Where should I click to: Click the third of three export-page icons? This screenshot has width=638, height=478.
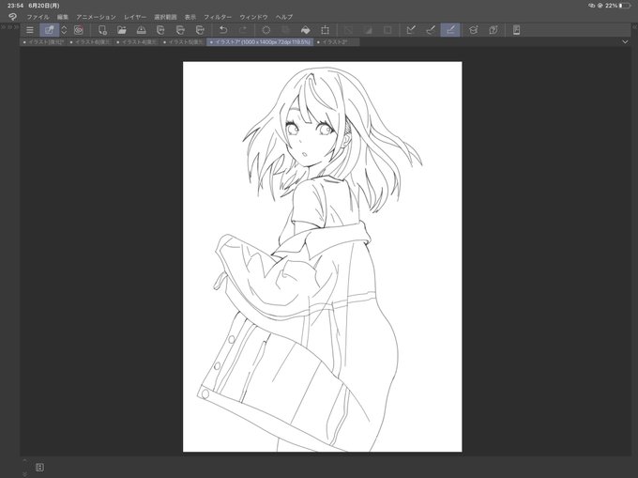pyautogui.click(x=200, y=30)
